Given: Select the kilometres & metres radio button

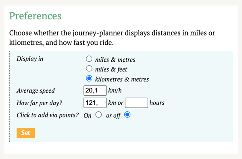Looking at the screenshot, I should tap(89, 78).
